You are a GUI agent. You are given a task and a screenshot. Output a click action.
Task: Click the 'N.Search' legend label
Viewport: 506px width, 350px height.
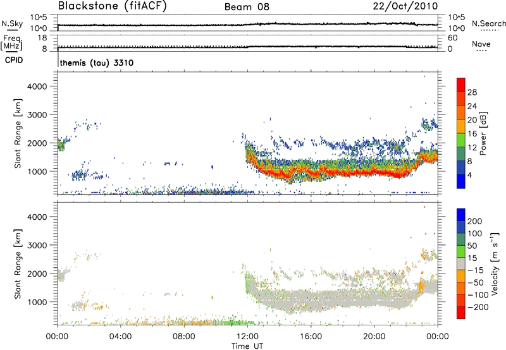pos(488,23)
